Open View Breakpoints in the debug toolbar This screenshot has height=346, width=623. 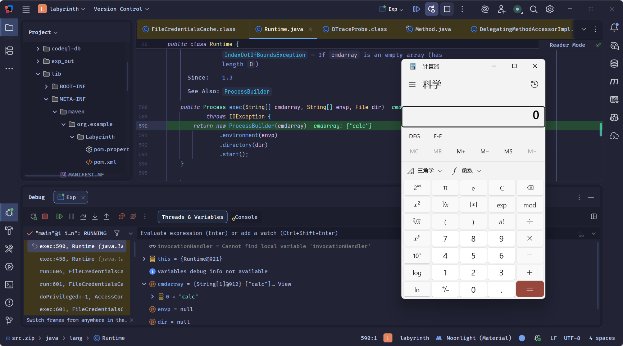coord(122,216)
